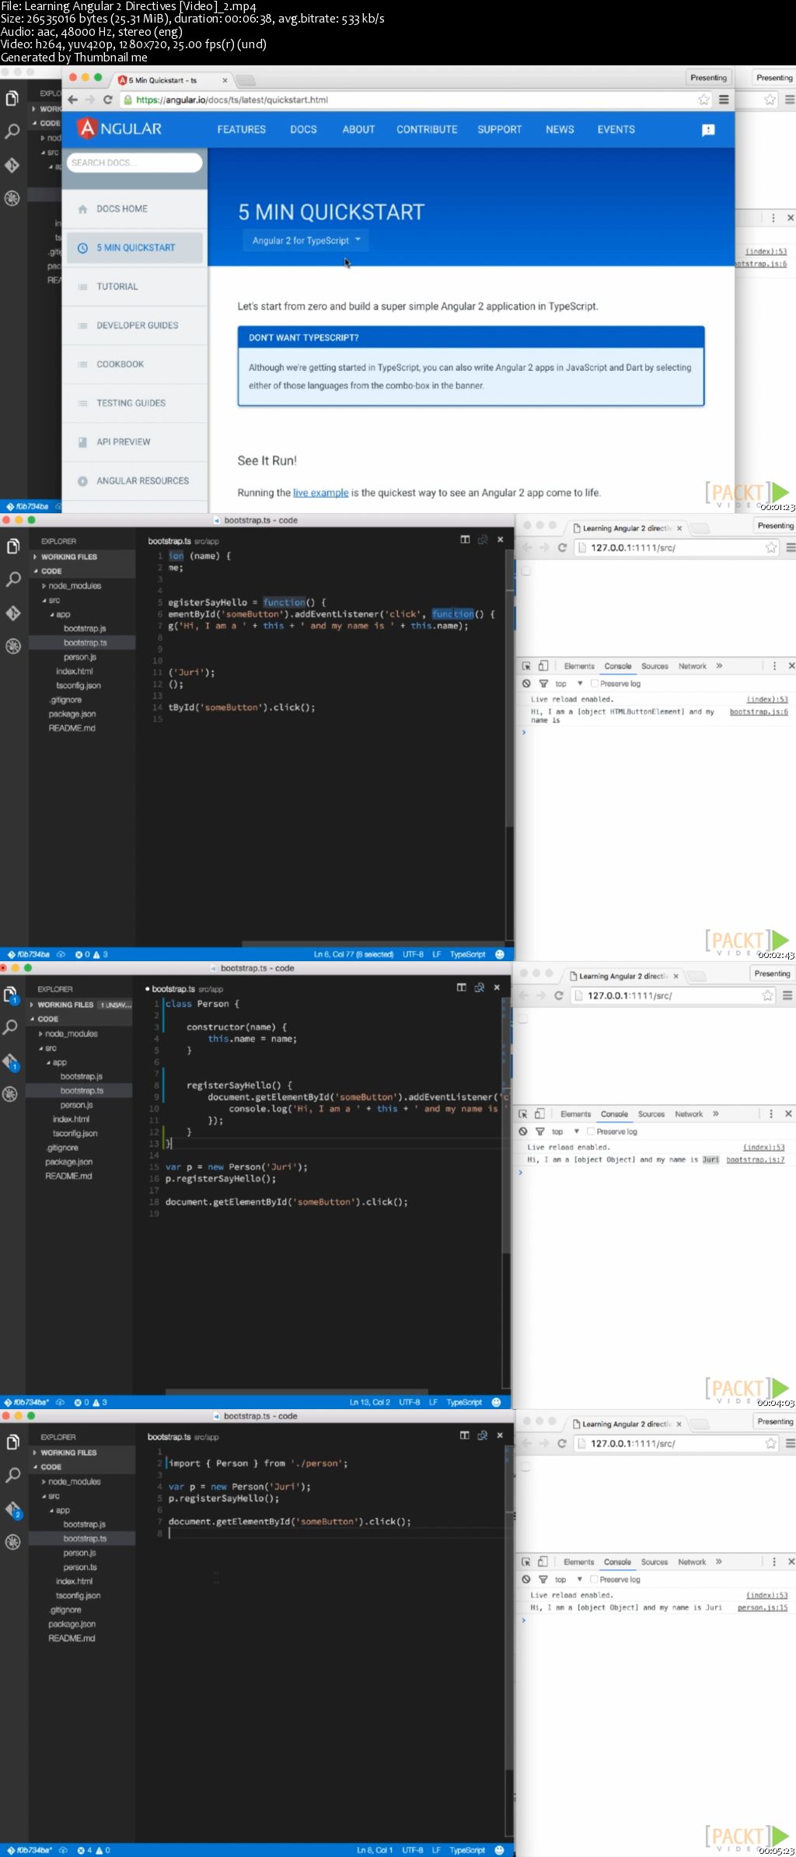The width and height of the screenshot is (796, 1857).
Task: Split the bootstrap.ts editor in the 00:02:43 frame
Action: pos(465,540)
